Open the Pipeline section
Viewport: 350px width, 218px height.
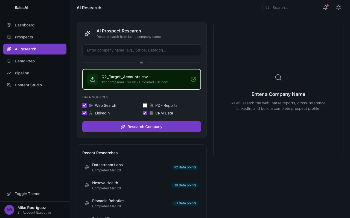coord(22,73)
